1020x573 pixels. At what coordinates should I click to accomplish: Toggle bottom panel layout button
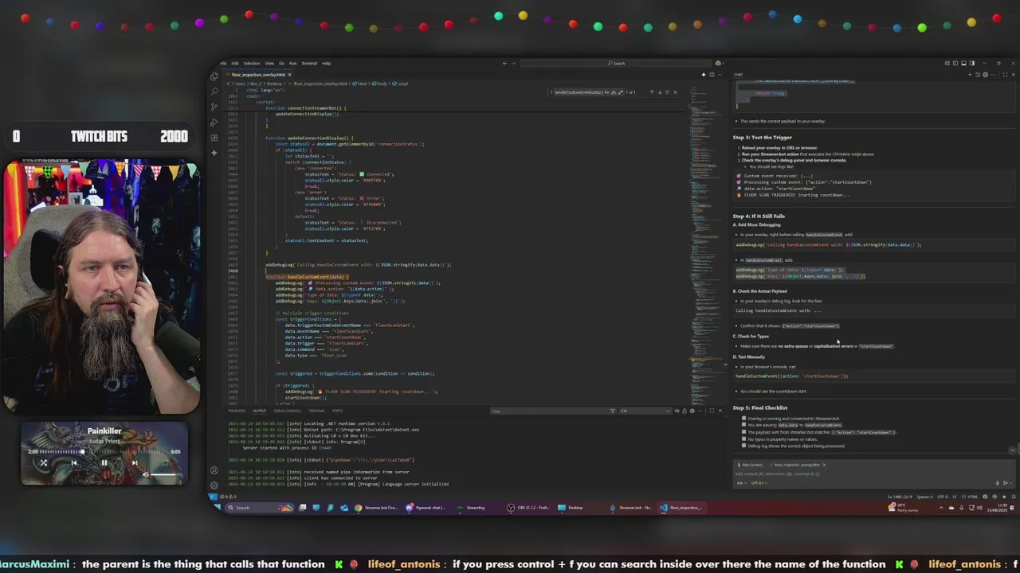[964, 63]
